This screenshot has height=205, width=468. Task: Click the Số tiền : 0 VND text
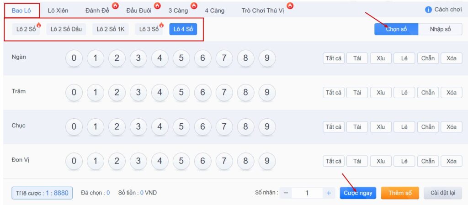tap(137, 193)
